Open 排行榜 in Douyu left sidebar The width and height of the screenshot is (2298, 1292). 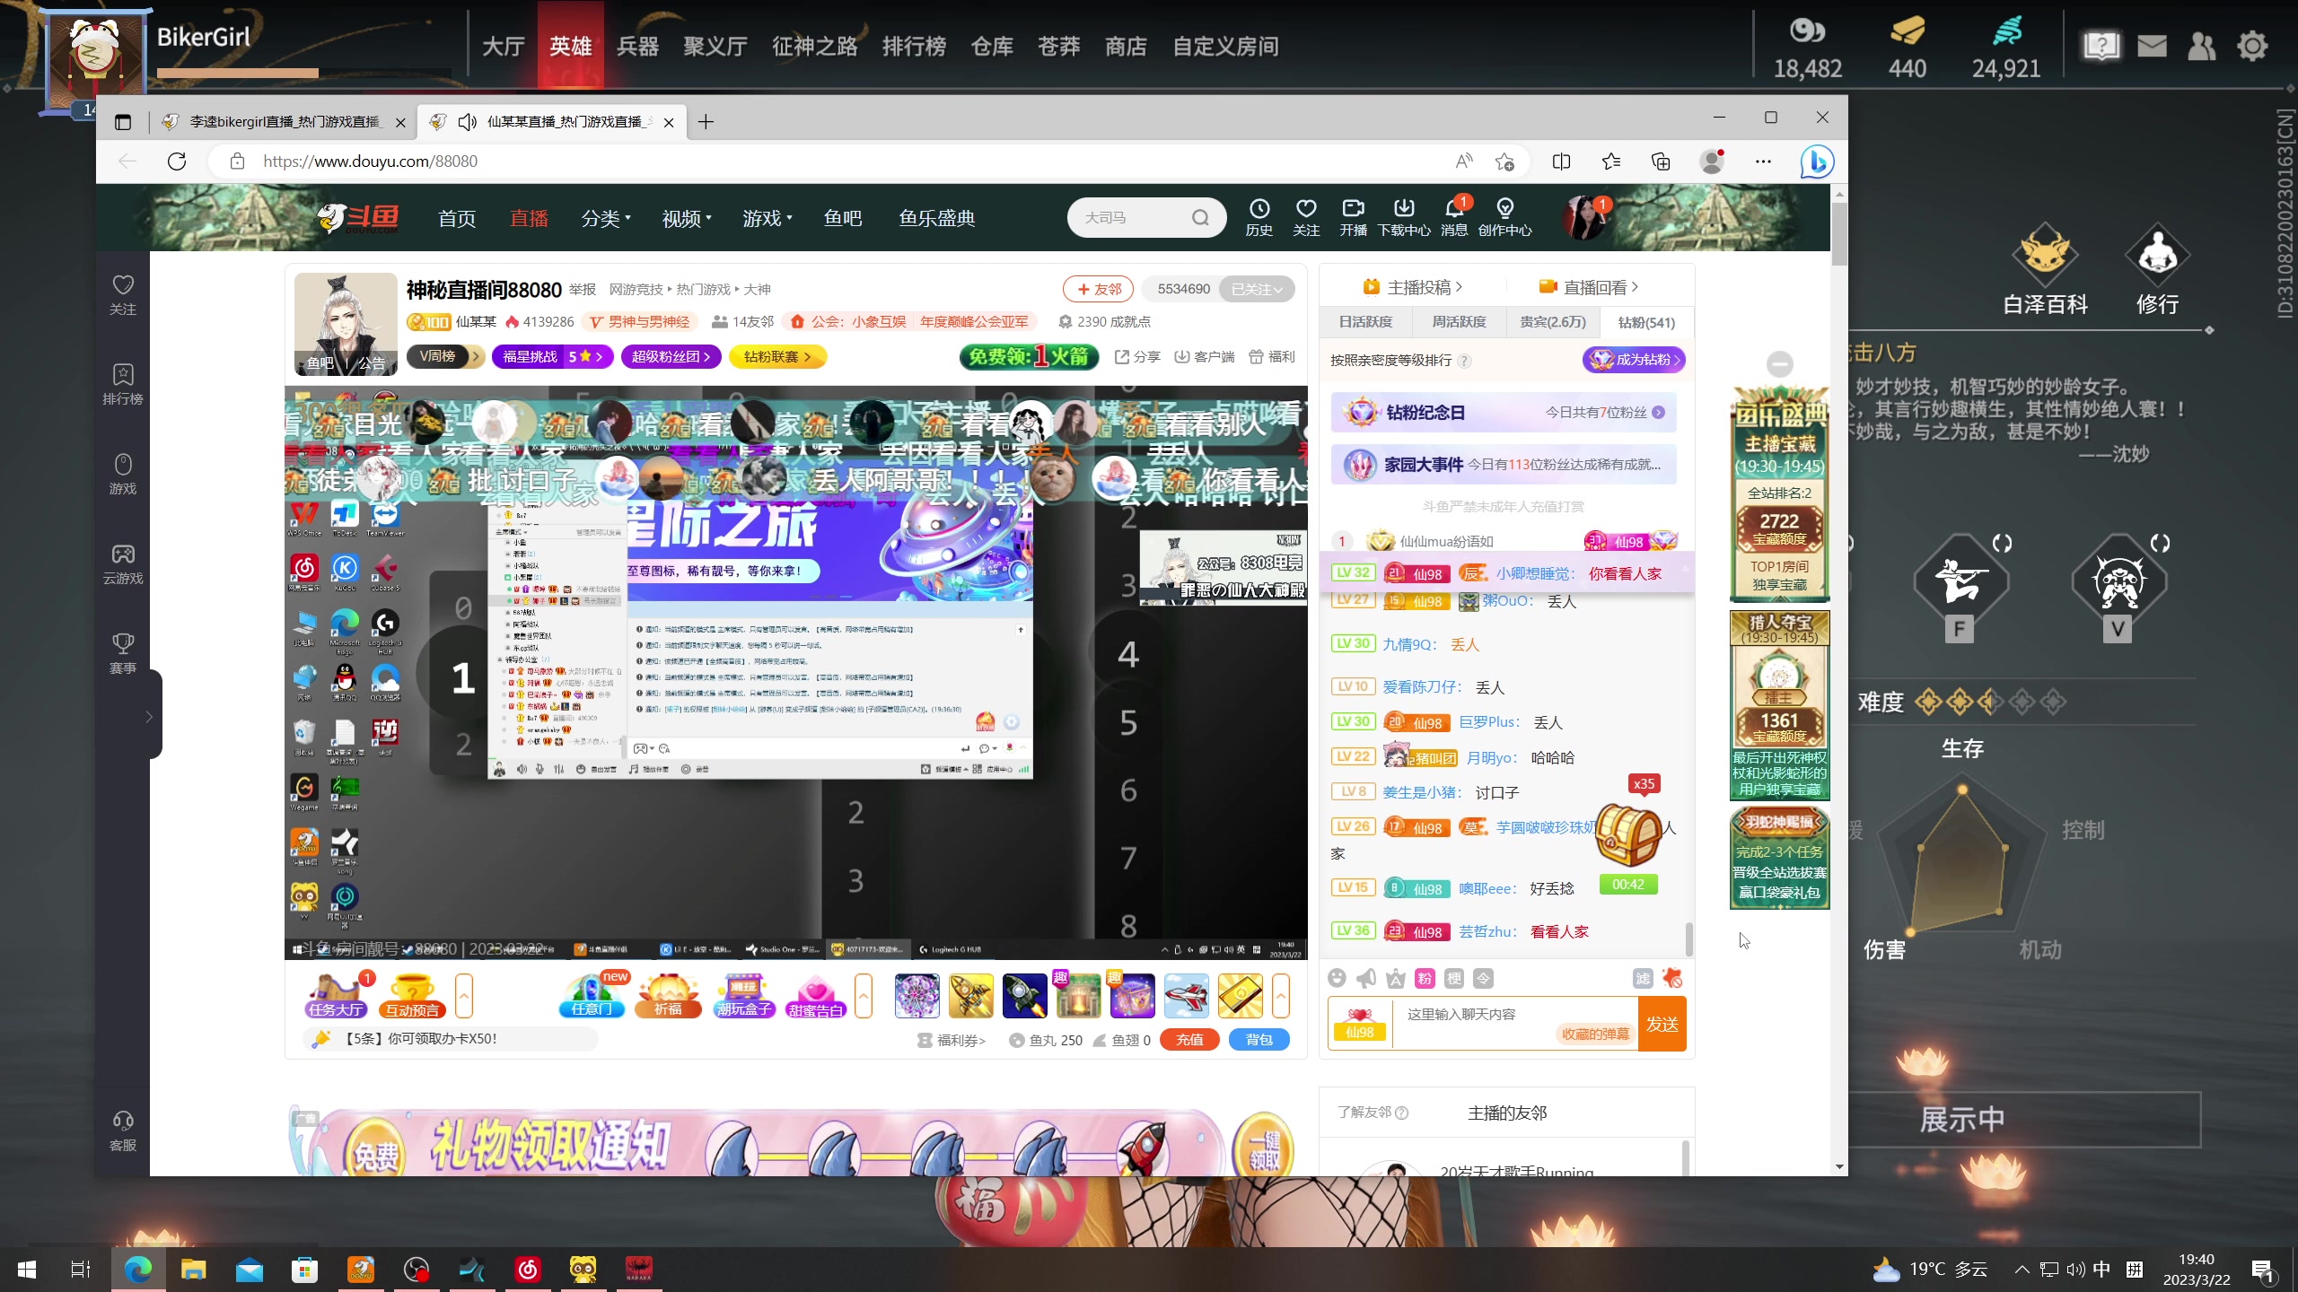[123, 384]
